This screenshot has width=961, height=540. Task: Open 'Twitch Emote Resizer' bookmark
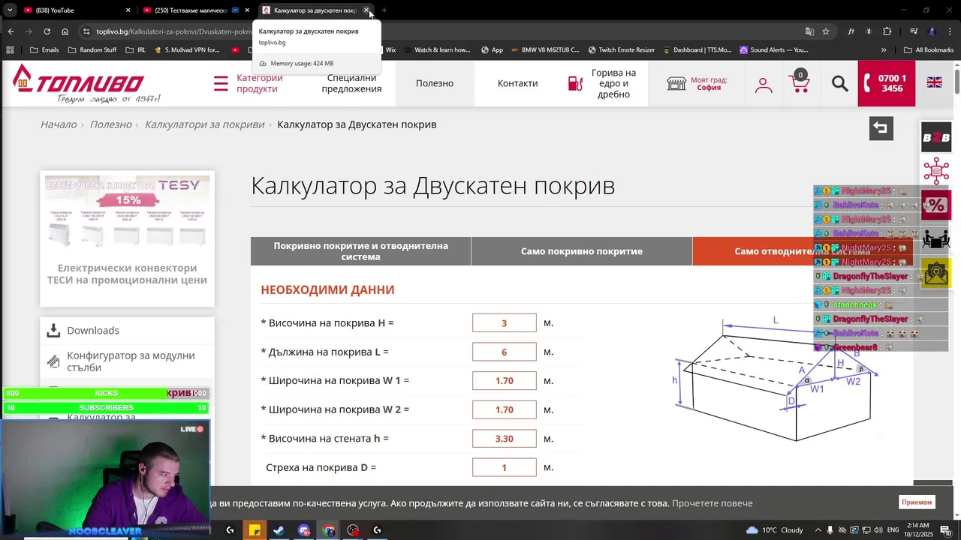click(x=620, y=50)
